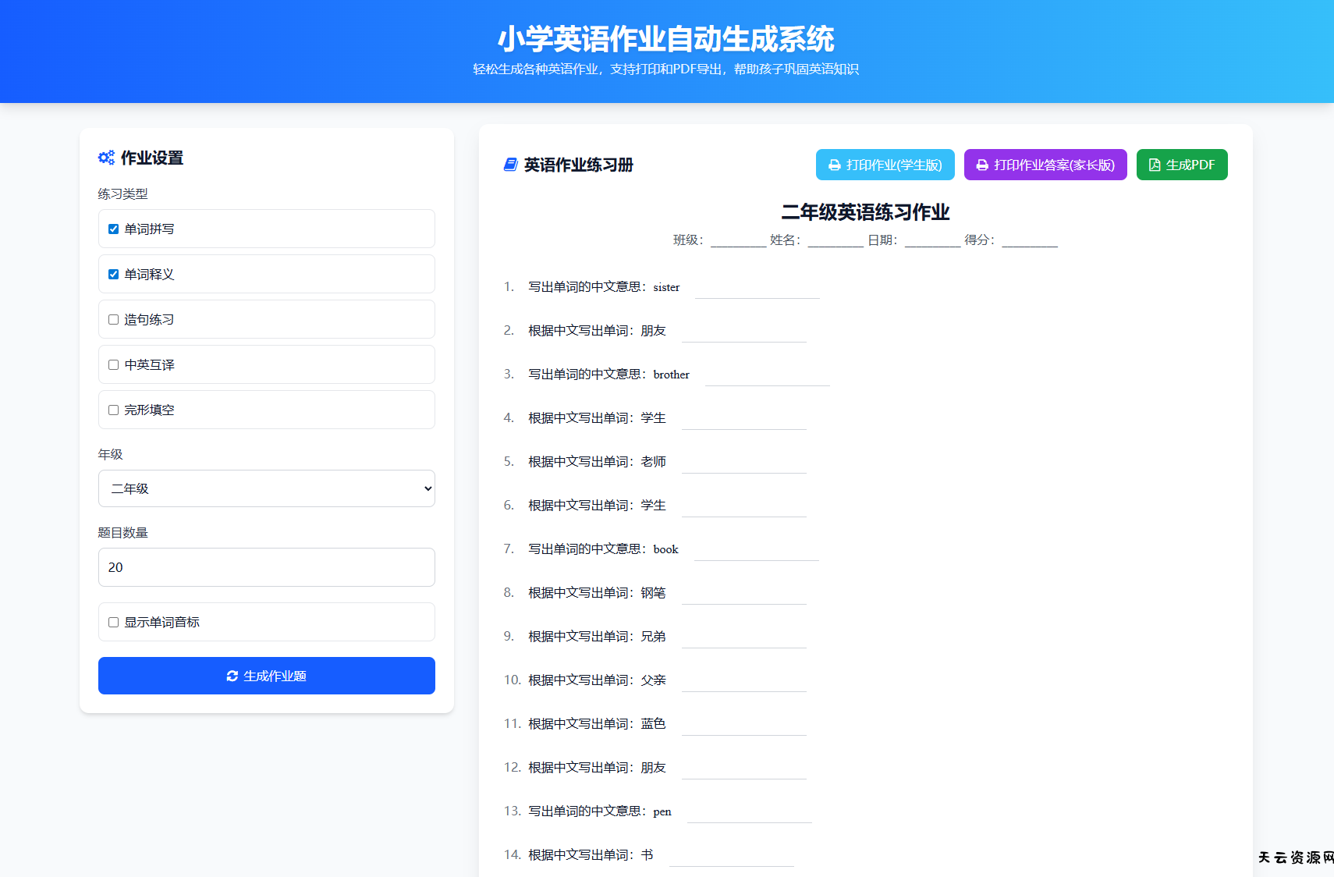
Task: Click the 打印作业(学生版) button
Action: point(885,165)
